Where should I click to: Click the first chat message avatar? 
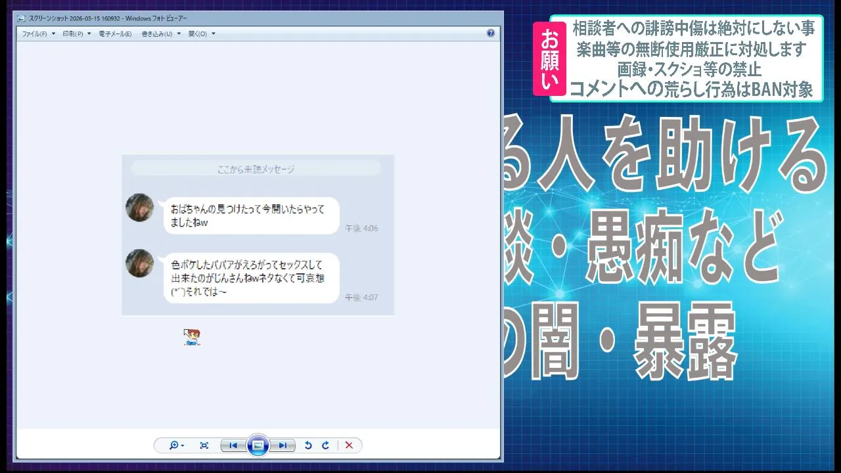[139, 208]
